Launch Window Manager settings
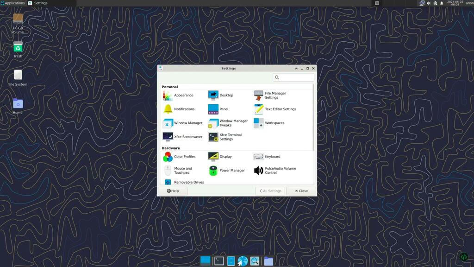 pyautogui.click(x=182, y=123)
